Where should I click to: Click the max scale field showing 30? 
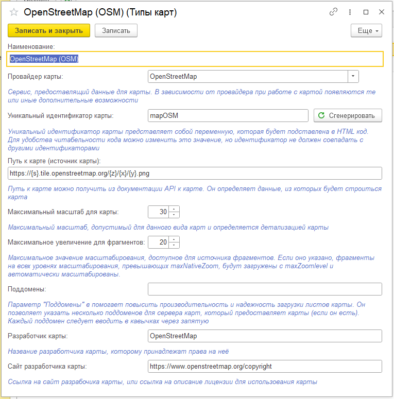tap(158, 212)
